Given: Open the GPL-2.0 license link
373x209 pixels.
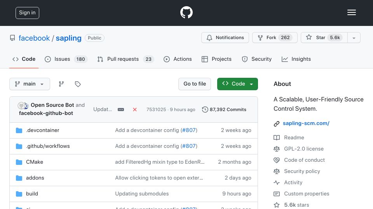Looking at the screenshot, I should point(304,149).
